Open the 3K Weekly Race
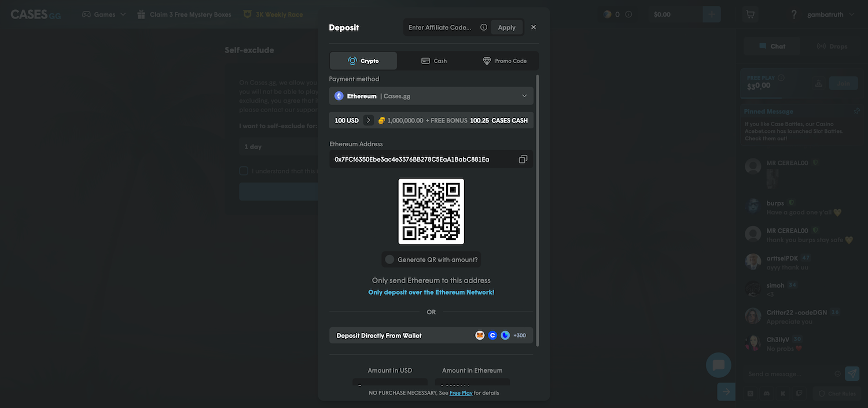Viewport: 868px width, 408px height. 273,14
